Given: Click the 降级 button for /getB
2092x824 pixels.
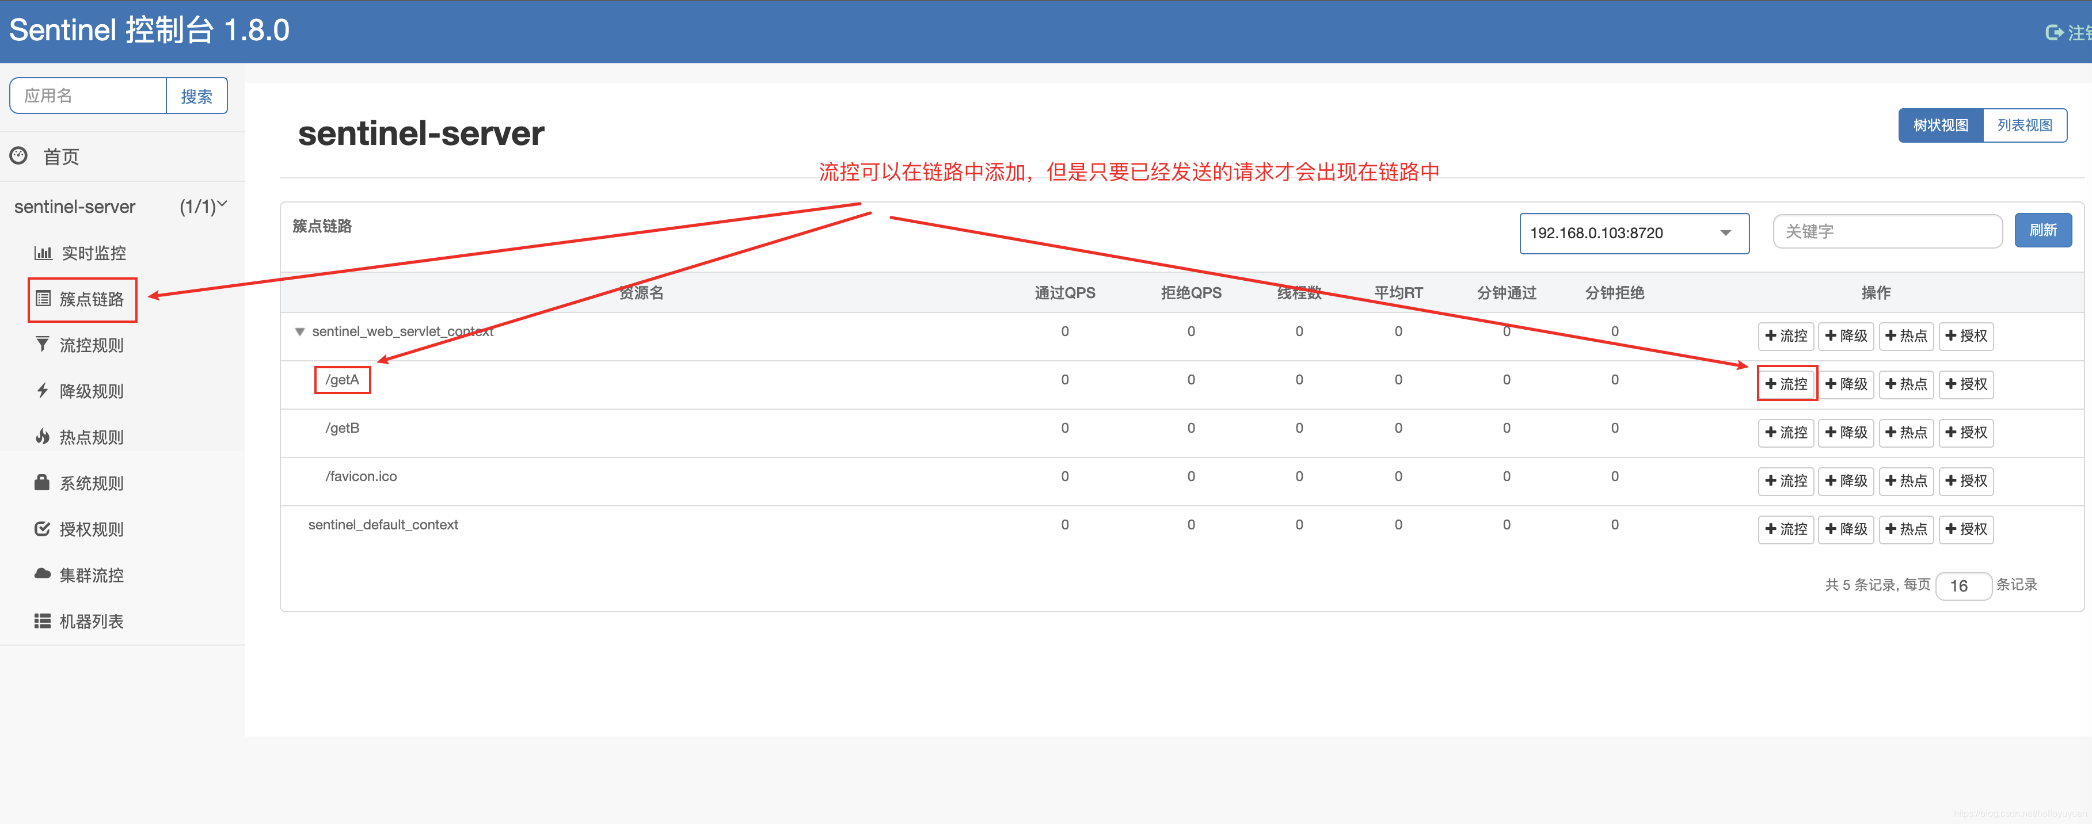Looking at the screenshot, I should (1846, 432).
